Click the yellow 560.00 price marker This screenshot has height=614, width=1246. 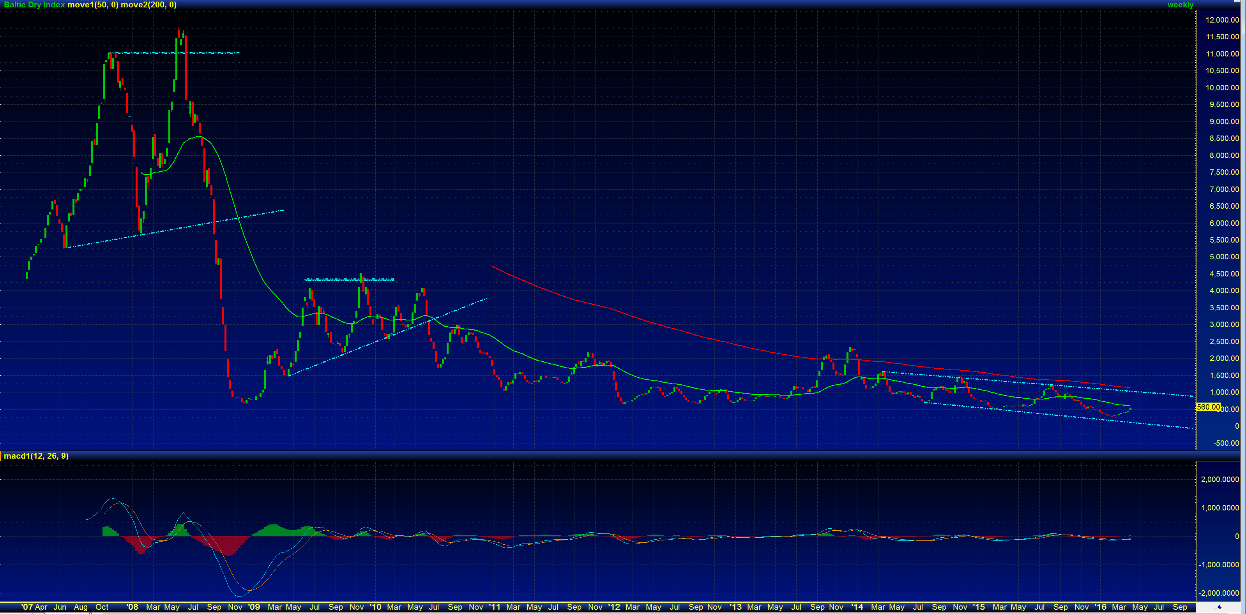coord(1208,407)
